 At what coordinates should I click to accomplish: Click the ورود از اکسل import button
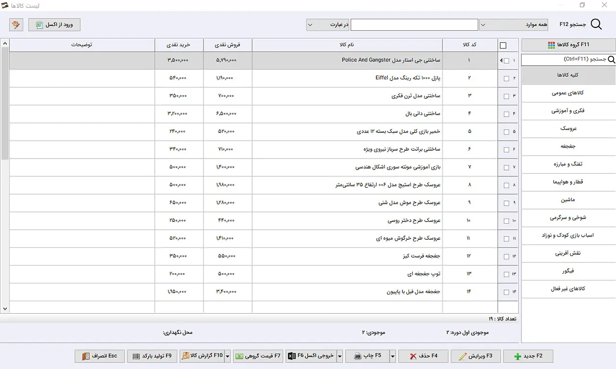(x=54, y=25)
